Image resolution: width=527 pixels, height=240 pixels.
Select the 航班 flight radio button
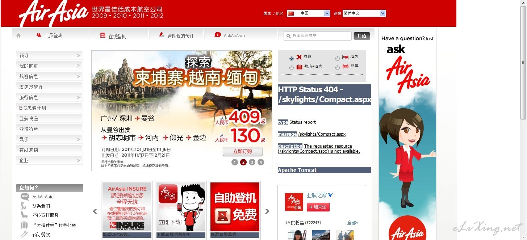tap(292, 59)
